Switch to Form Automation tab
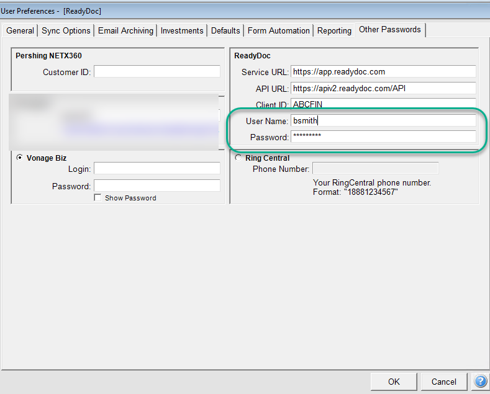The image size is (490, 394). [x=278, y=30]
